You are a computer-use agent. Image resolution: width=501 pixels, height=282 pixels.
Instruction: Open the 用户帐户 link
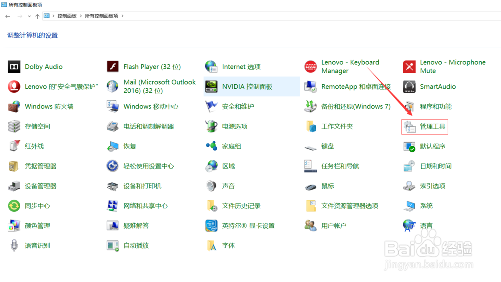pos(334,226)
